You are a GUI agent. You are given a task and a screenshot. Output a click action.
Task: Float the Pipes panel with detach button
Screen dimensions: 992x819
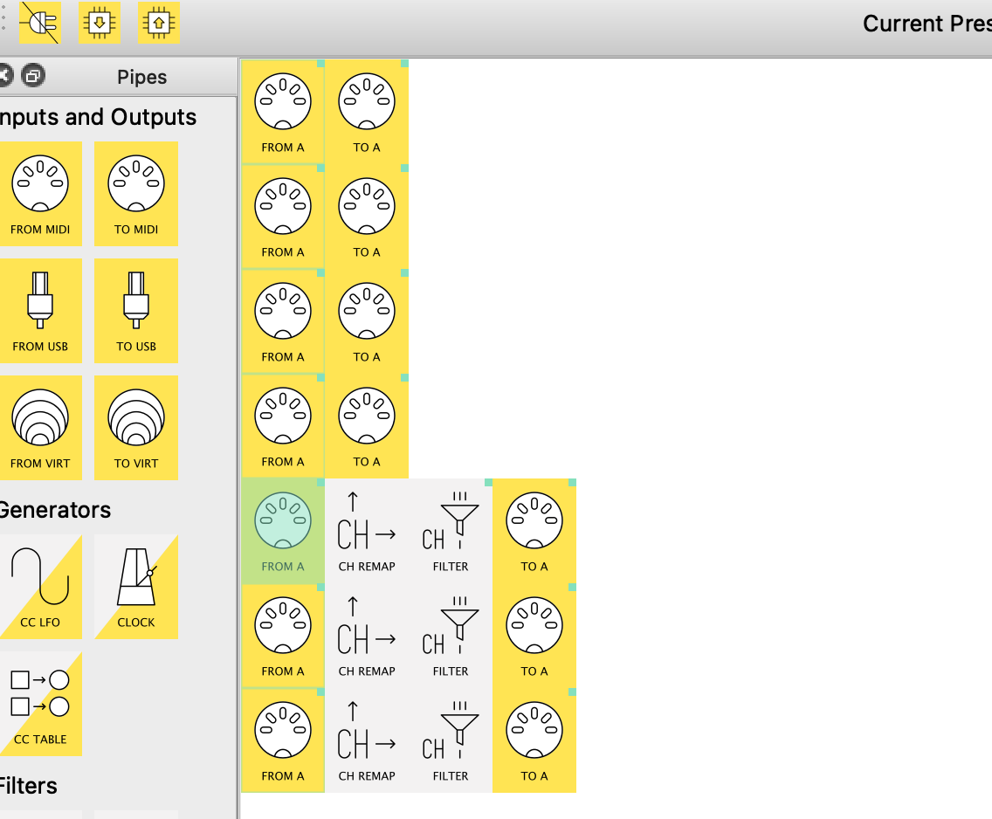click(x=33, y=77)
